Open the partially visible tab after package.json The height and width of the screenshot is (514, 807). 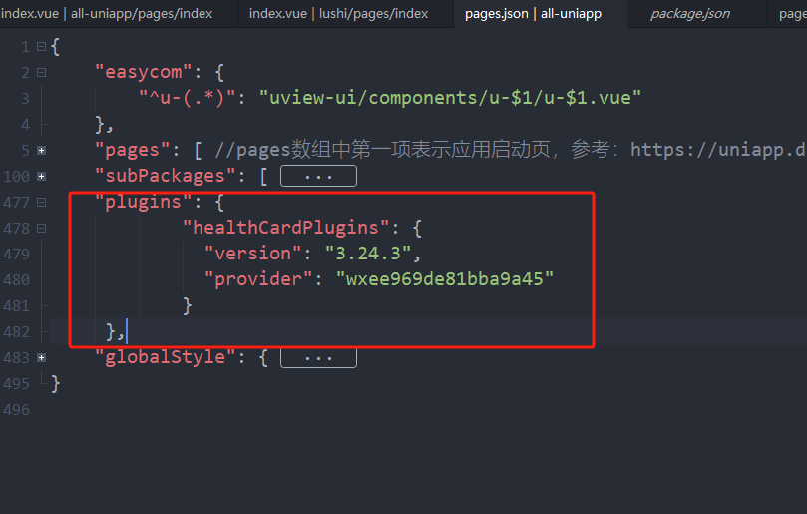coord(790,13)
